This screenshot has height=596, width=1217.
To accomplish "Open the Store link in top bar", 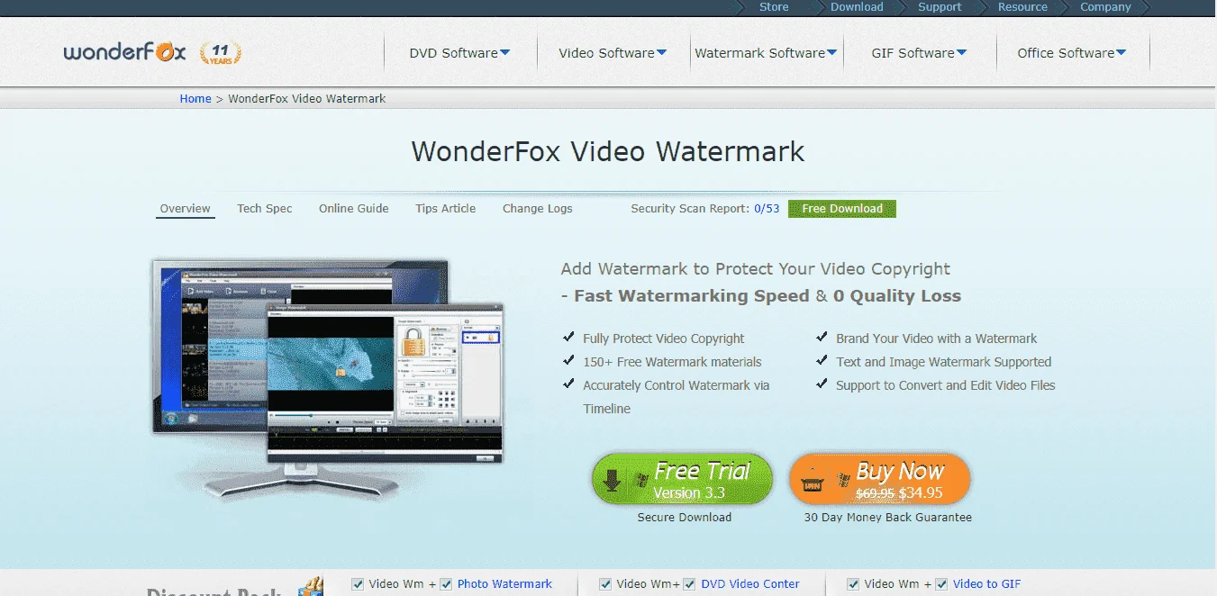I will pos(774,7).
